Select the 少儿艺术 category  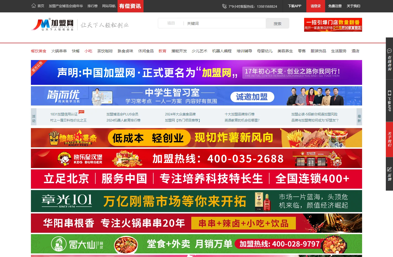[x=199, y=51]
